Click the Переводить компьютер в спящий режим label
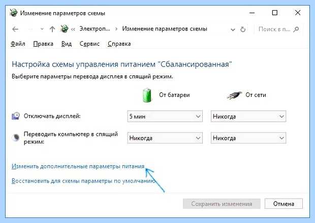315x223 pixels. click(x=71, y=138)
